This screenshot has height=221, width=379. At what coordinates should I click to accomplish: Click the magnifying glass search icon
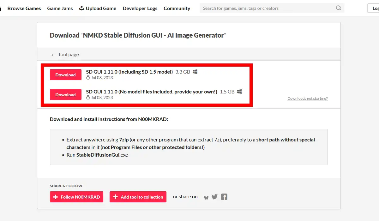[x=339, y=8]
